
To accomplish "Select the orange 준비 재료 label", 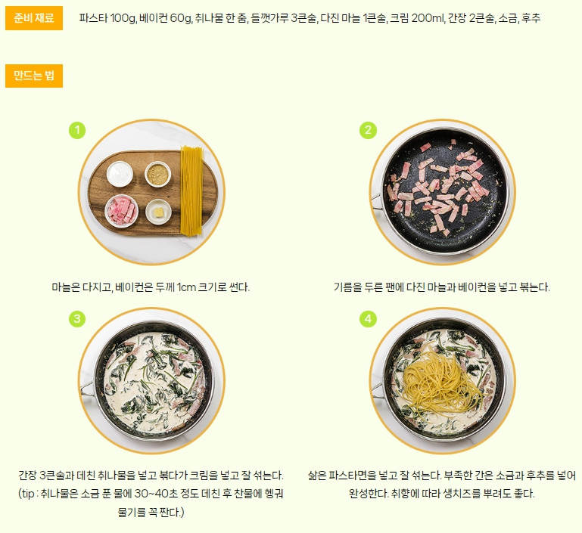I will (x=34, y=18).
